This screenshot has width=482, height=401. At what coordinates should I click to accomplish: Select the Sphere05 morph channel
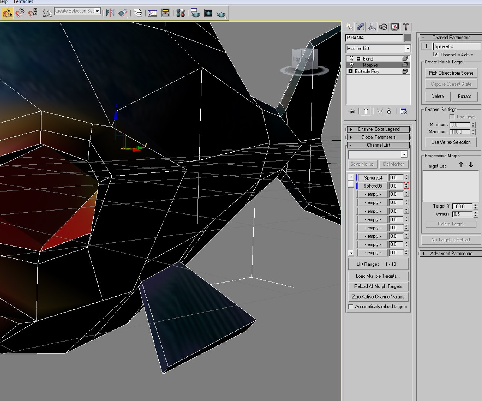coord(373,186)
